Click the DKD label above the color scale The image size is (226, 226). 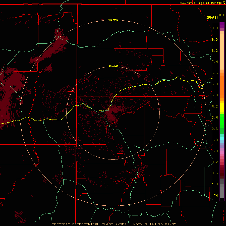(x=221, y=15)
